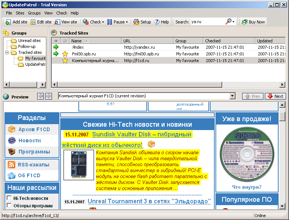Viewport: 289px width, 220px height.
Task: Open the Sites menu
Action: 20,13
